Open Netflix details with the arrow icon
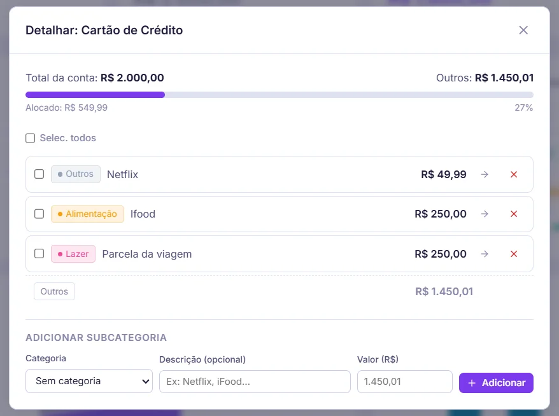Image resolution: width=559 pixels, height=416 pixels. 485,174
